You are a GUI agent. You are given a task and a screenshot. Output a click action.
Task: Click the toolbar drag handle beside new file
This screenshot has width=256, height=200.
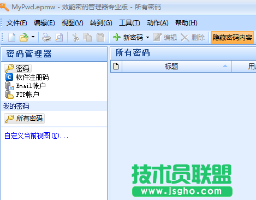(x=2, y=37)
